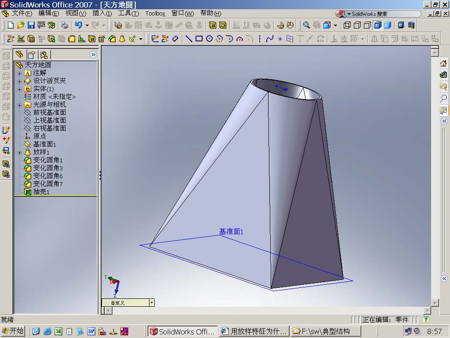
Task: Open the undo history dropdown arrow
Action: coord(87,26)
